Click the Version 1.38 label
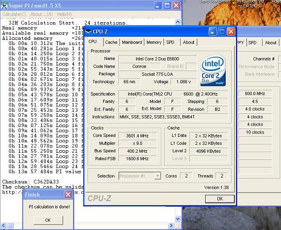The height and width of the screenshot is (230, 281). tap(216, 188)
